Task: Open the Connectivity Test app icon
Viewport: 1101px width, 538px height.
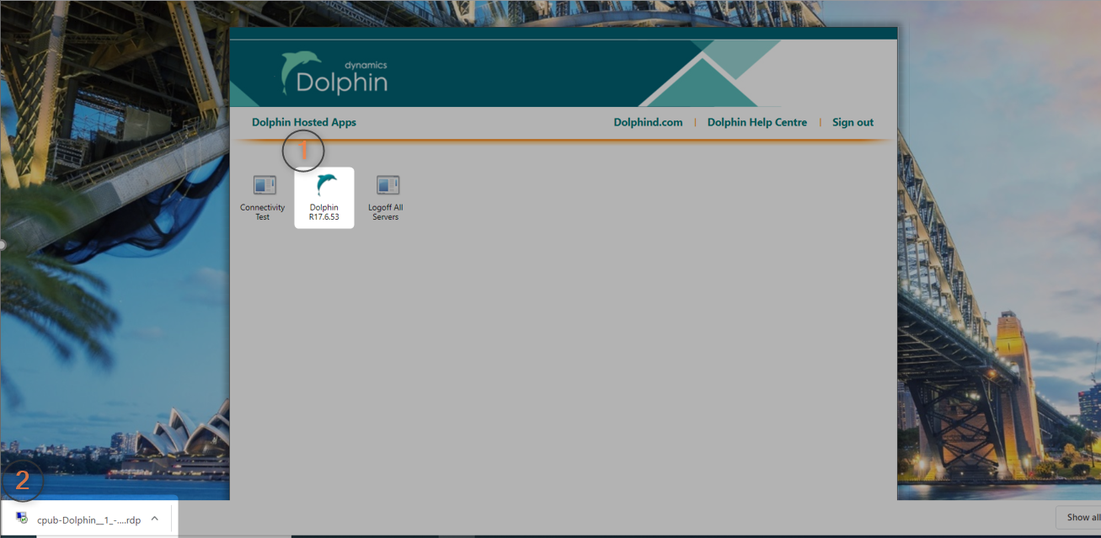Action: pos(263,197)
